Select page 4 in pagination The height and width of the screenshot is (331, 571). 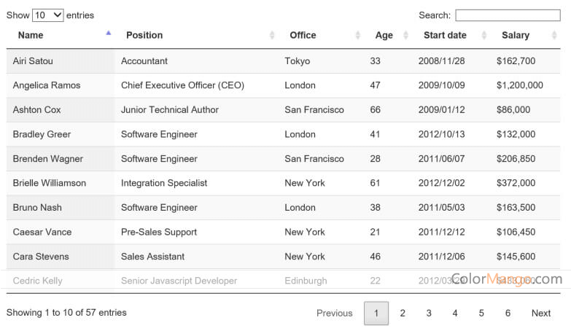455,313
